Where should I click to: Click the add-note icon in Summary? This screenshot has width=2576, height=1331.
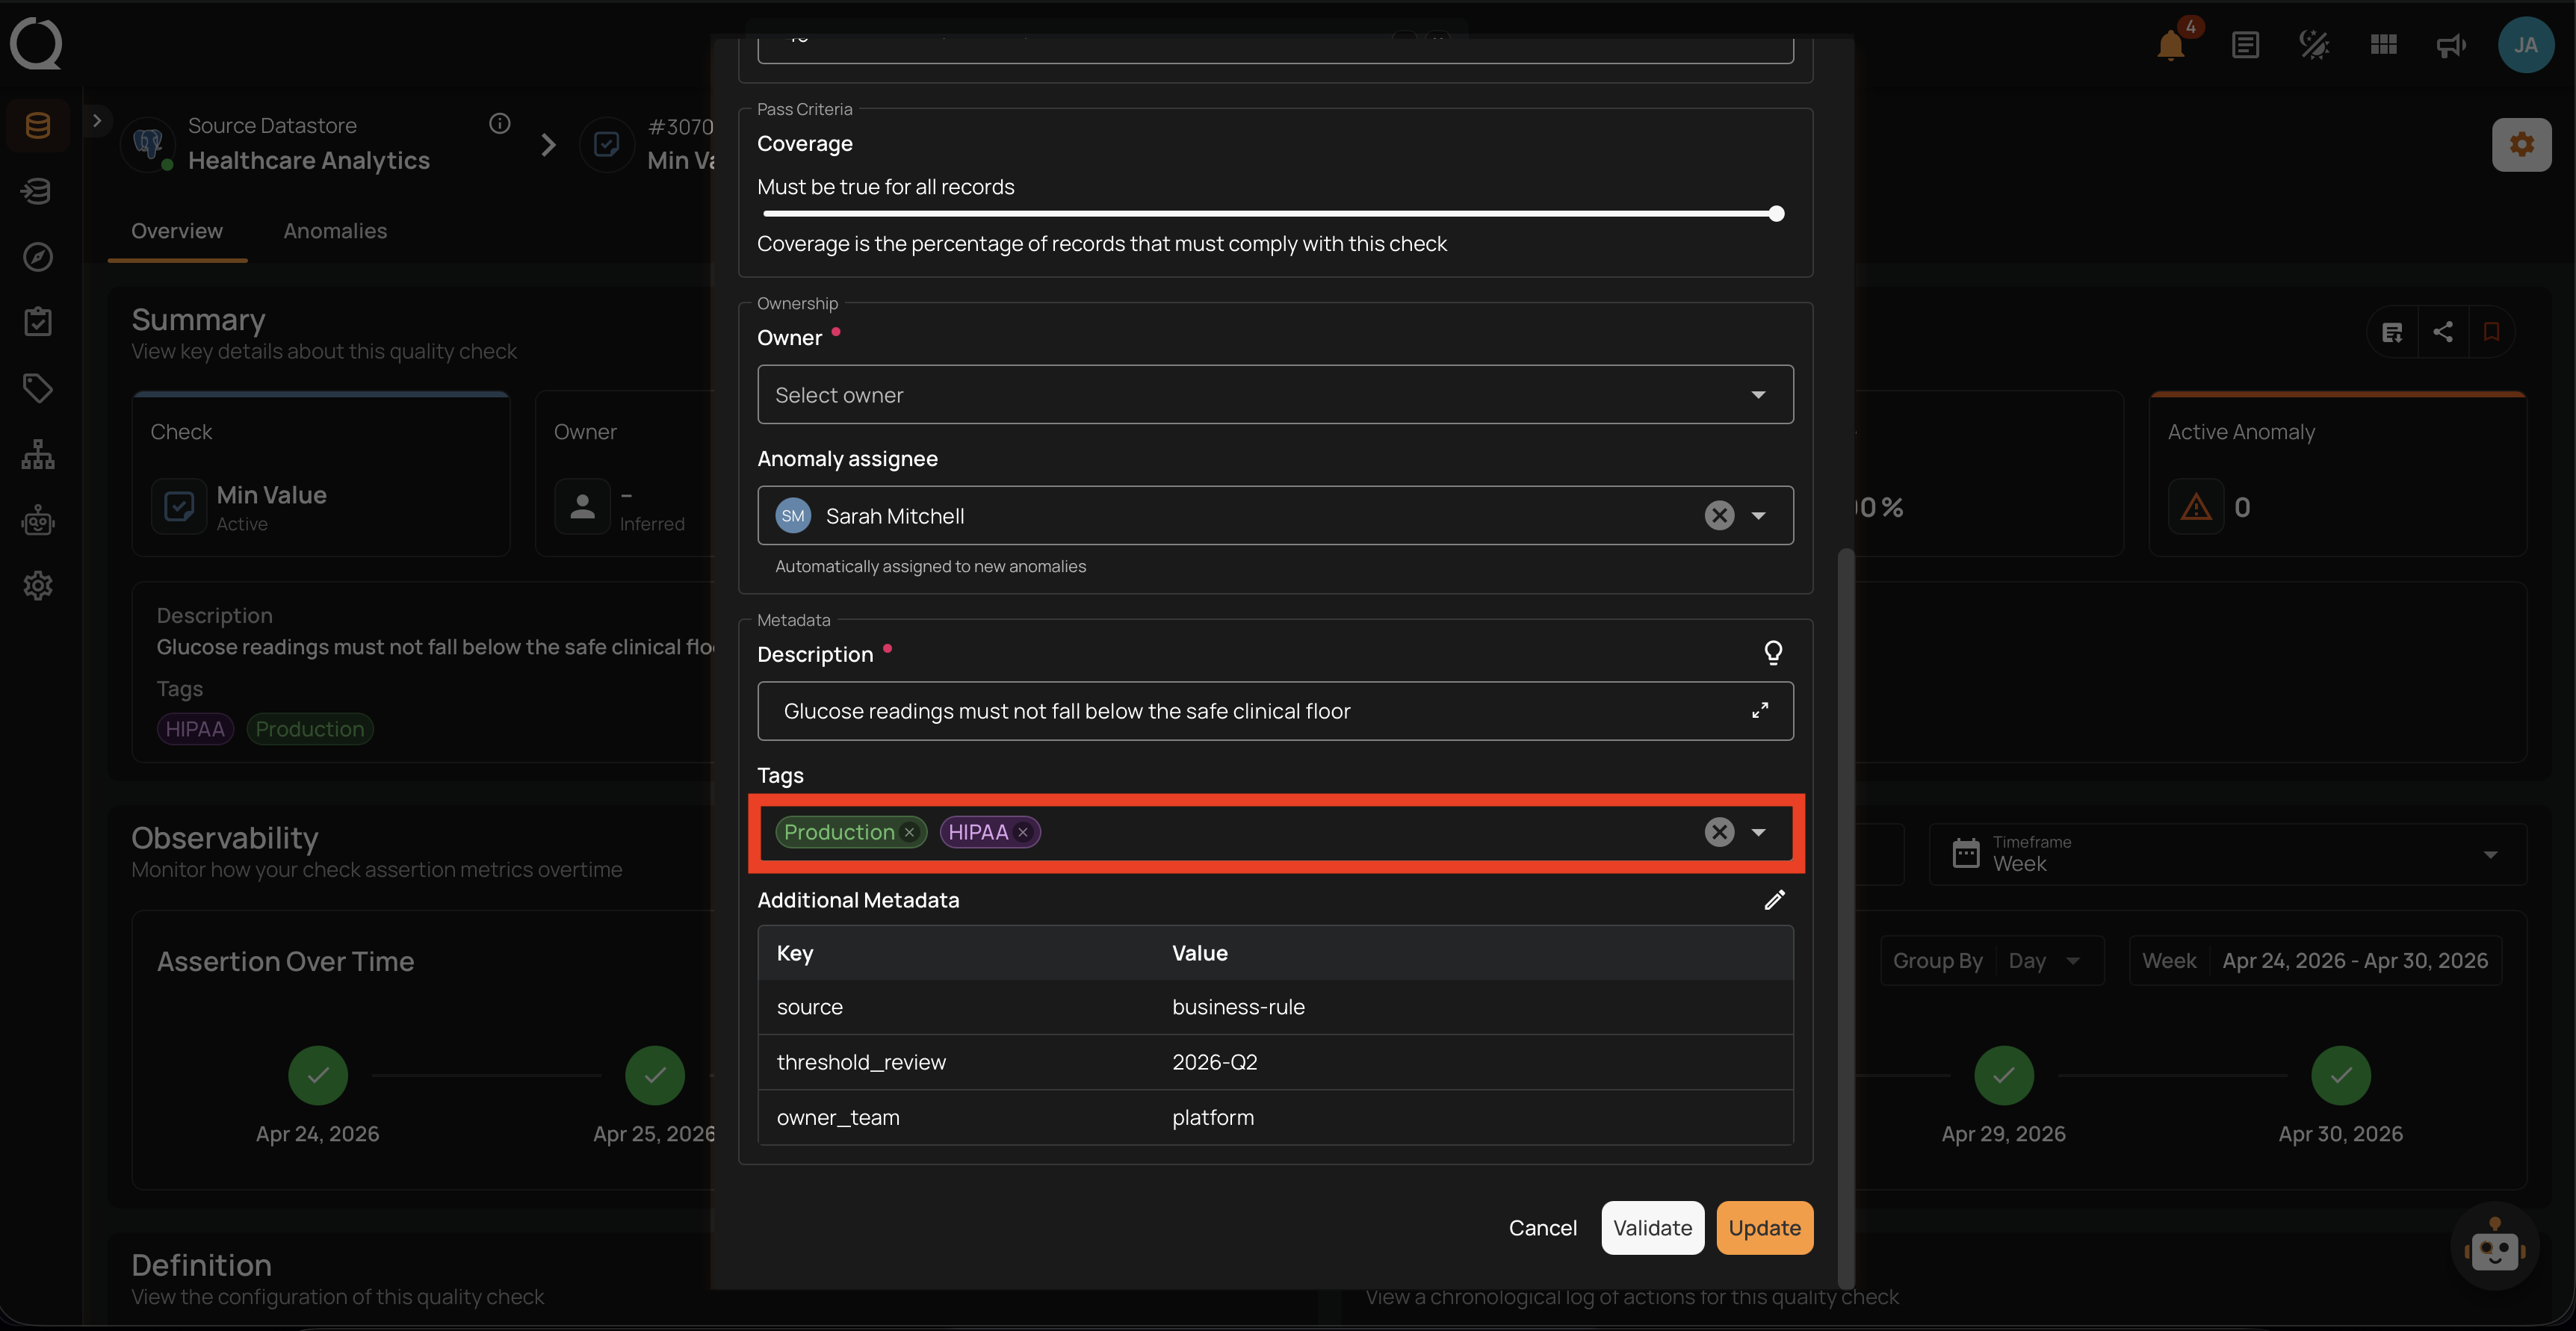tap(2392, 332)
